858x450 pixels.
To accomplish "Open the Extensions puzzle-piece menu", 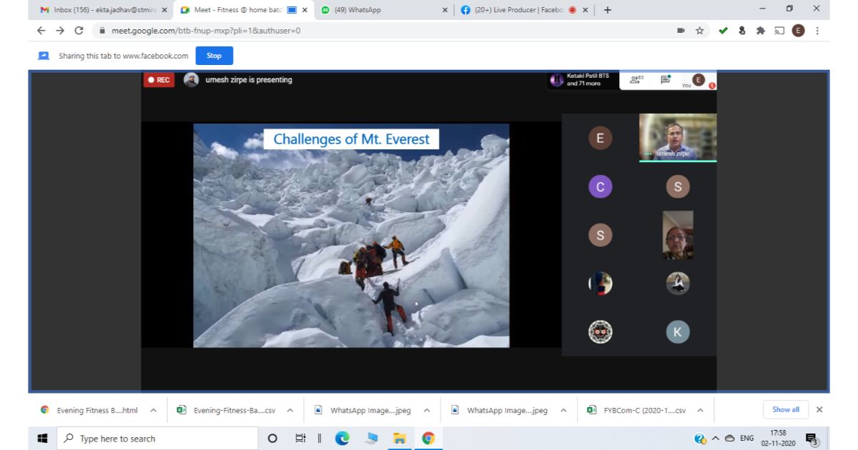I will (761, 31).
